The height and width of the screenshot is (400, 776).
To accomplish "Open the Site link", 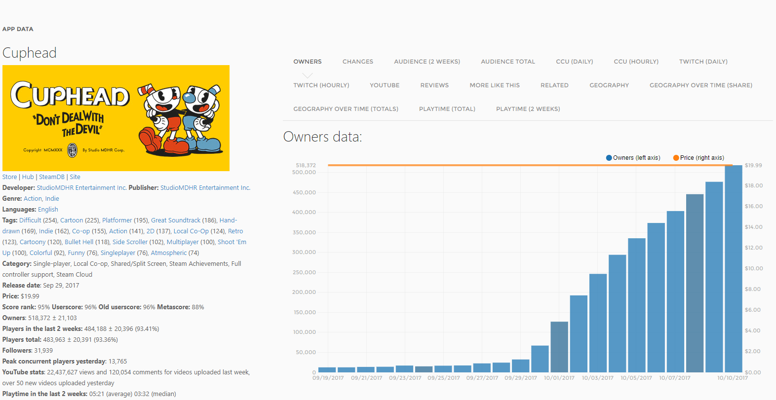I will pyautogui.click(x=75, y=177).
